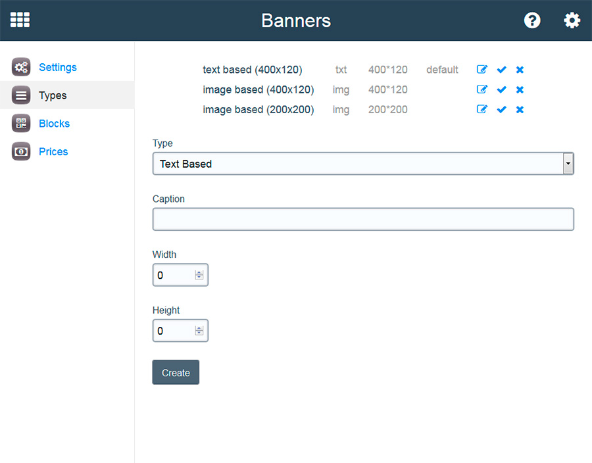
Task: Edit the image based (200x200) banner type
Action: point(482,109)
